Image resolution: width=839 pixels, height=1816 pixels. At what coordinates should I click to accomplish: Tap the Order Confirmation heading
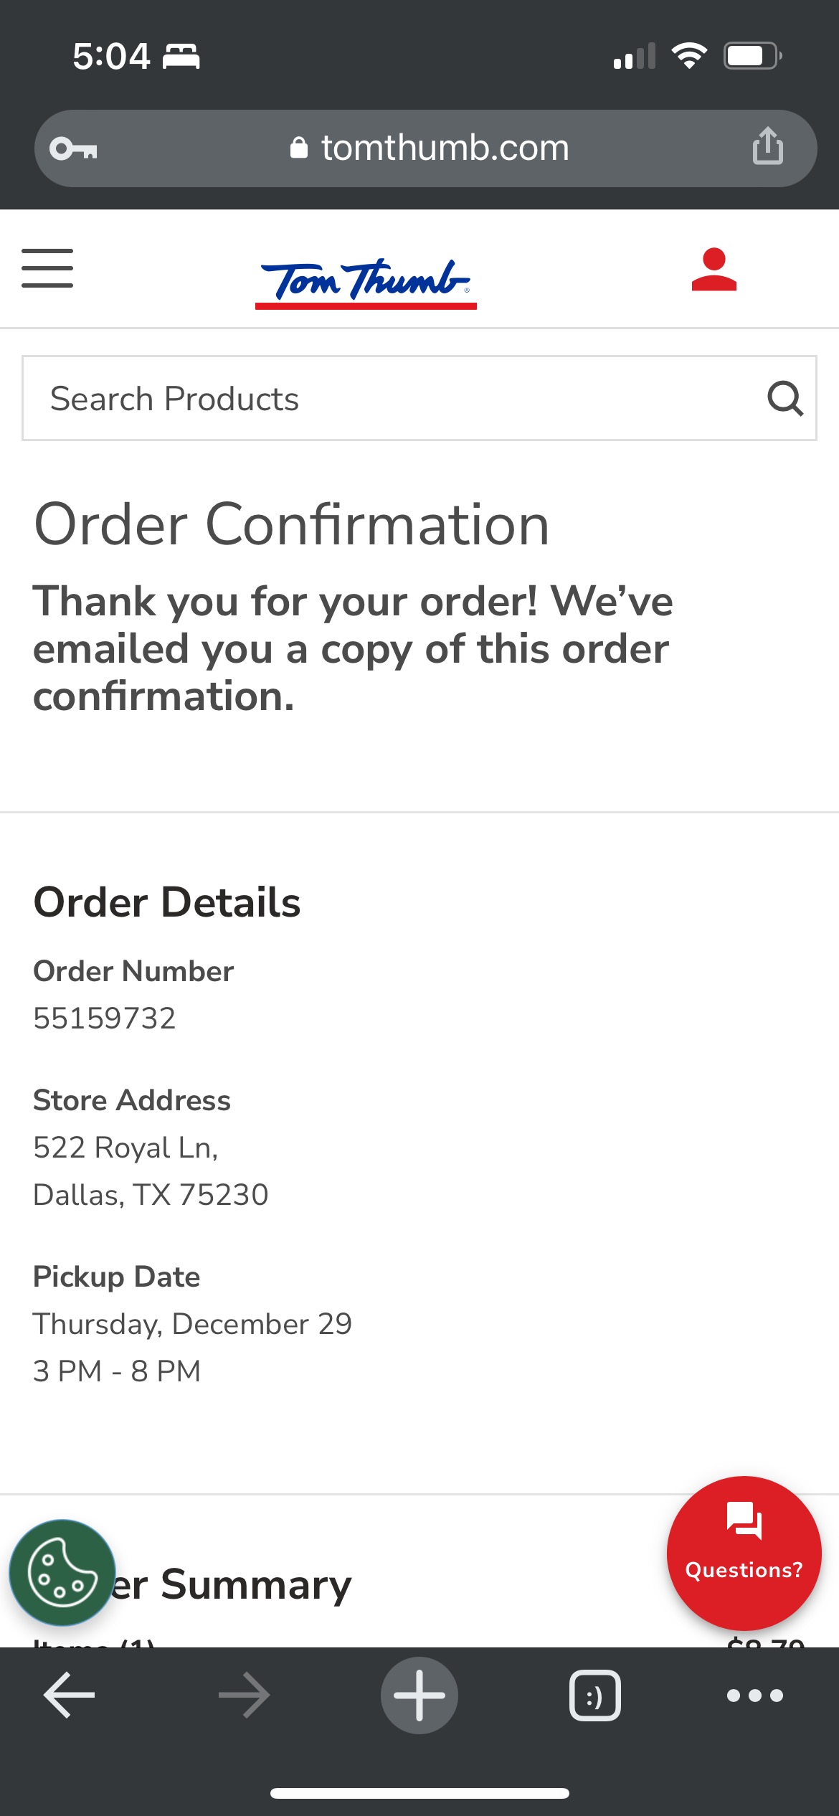click(x=292, y=525)
